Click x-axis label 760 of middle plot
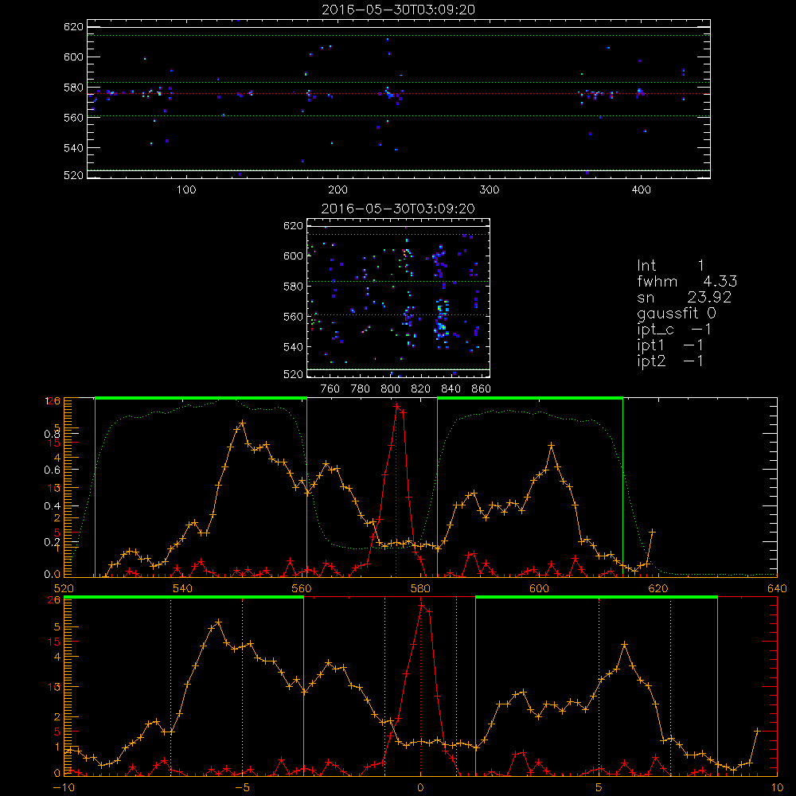796x796 pixels. 330,389
